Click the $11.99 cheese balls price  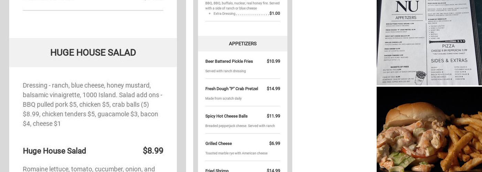click(273, 116)
